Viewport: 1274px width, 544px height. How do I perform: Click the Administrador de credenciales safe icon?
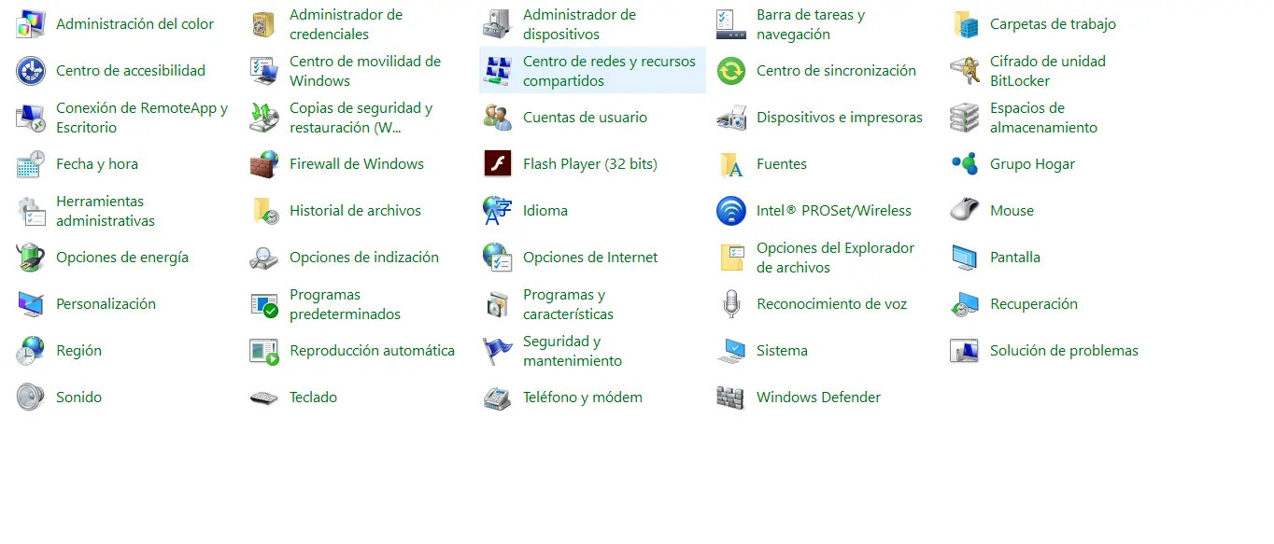264,24
